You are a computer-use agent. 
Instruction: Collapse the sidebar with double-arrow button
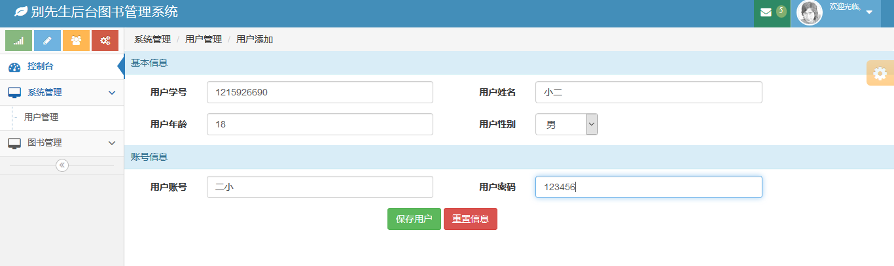click(62, 165)
